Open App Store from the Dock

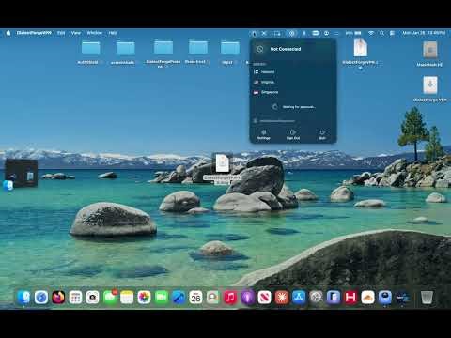pyautogui.click(x=299, y=298)
